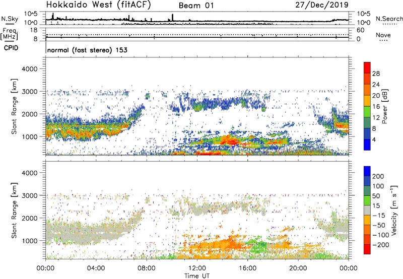This screenshot has height=279, width=403.
Task: Click the "24" power colorbar label
Action: tap(376, 85)
